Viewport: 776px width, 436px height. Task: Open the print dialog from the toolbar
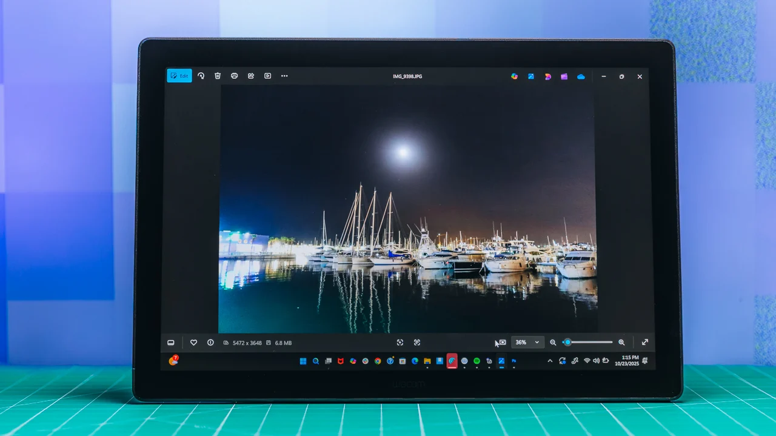click(x=234, y=76)
